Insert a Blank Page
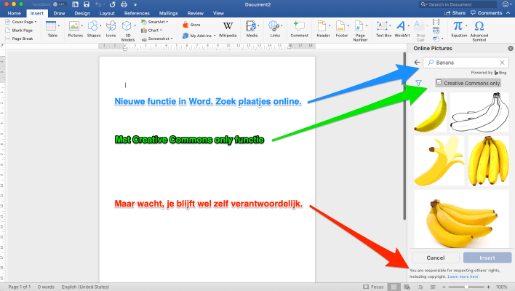Screen dimensions: 515x291 point(19,31)
